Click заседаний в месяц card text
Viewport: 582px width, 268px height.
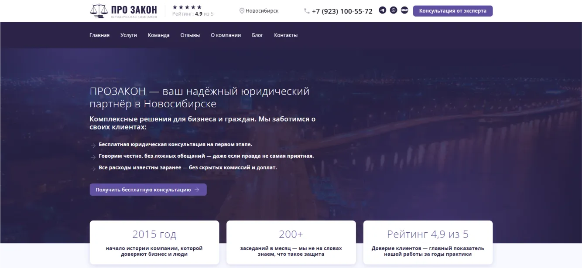[x=291, y=251]
